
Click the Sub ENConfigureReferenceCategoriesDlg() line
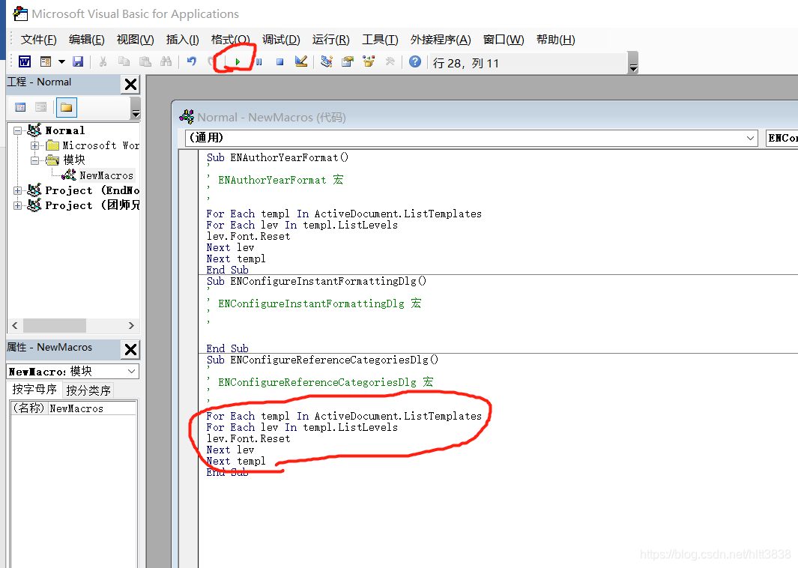[x=322, y=360]
